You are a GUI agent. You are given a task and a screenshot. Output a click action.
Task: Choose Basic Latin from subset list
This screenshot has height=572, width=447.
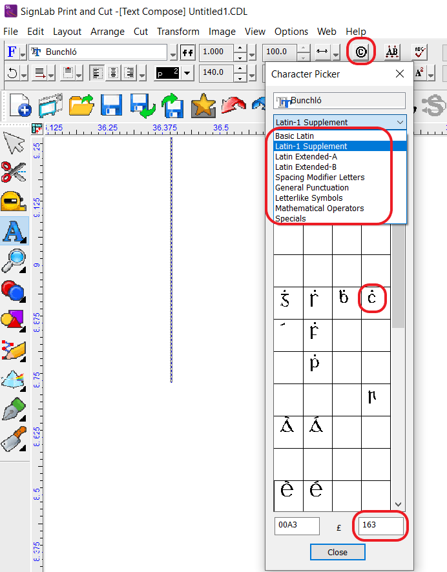[340, 136]
